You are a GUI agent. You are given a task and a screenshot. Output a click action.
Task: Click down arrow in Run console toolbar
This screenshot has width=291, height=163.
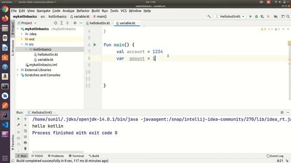(25, 125)
